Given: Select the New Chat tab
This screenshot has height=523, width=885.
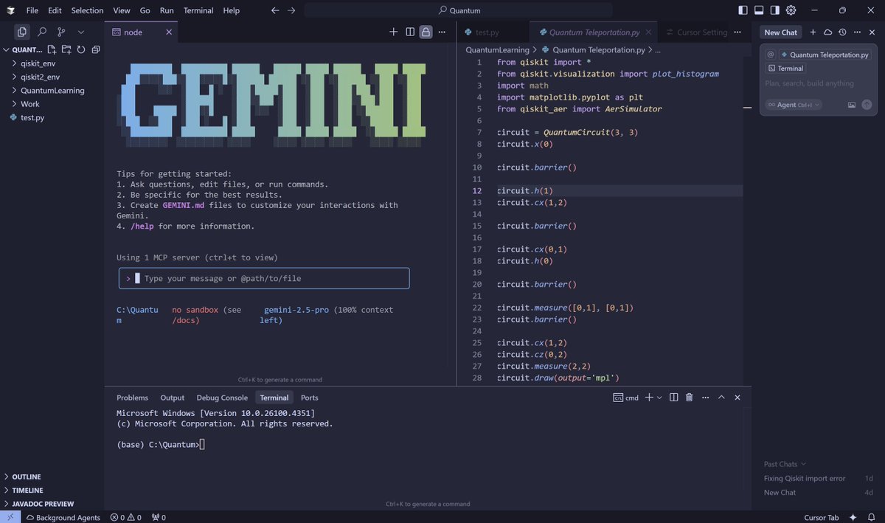Looking at the screenshot, I should click(x=780, y=32).
